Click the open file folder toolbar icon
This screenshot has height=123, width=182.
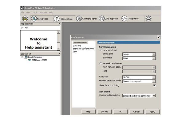click(25, 18)
